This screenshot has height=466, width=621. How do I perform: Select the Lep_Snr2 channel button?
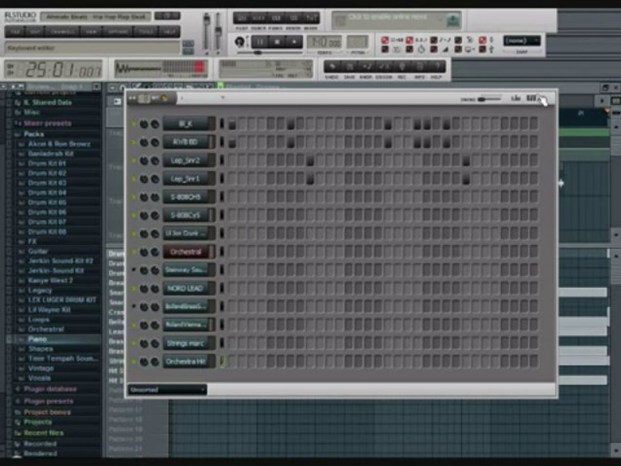[186, 161]
